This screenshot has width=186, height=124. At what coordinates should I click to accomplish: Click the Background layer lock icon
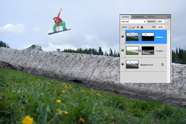click(162, 65)
